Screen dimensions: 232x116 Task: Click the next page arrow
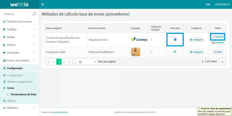(64, 62)
